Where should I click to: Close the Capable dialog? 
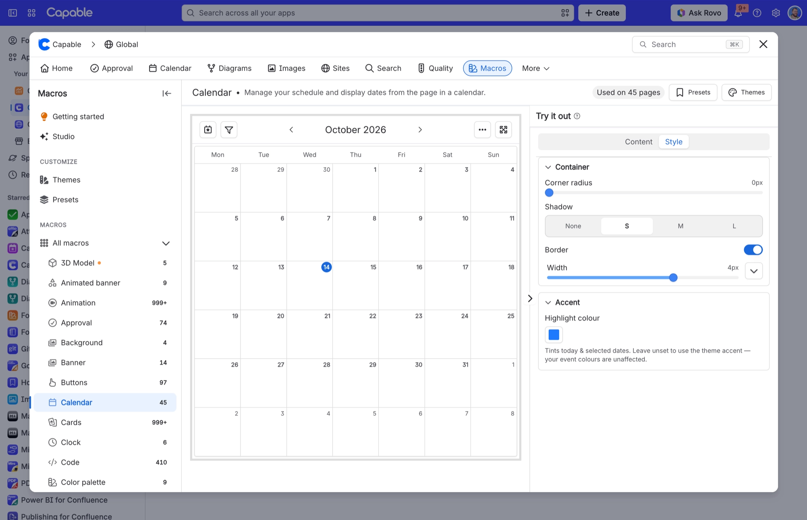tap(763, 44)
